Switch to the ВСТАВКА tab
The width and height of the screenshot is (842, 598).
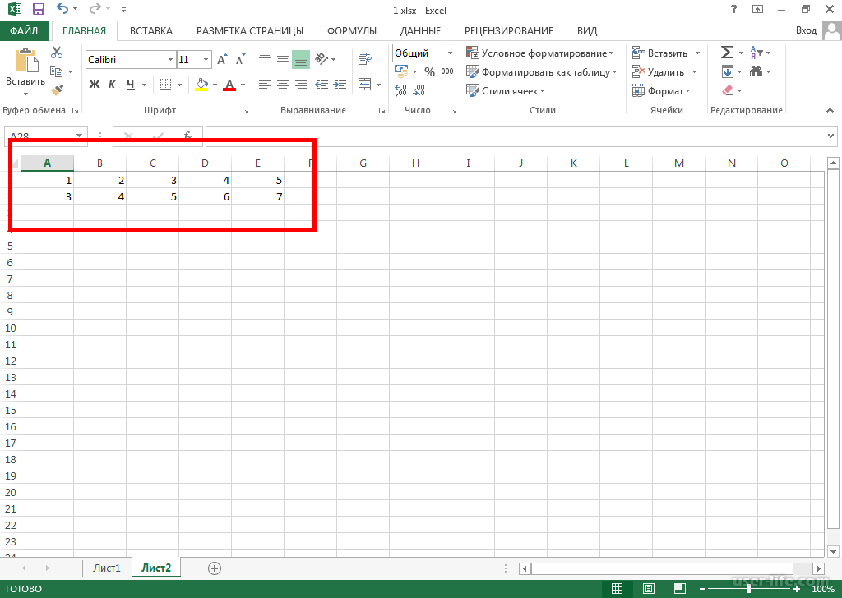click(151, 30)
